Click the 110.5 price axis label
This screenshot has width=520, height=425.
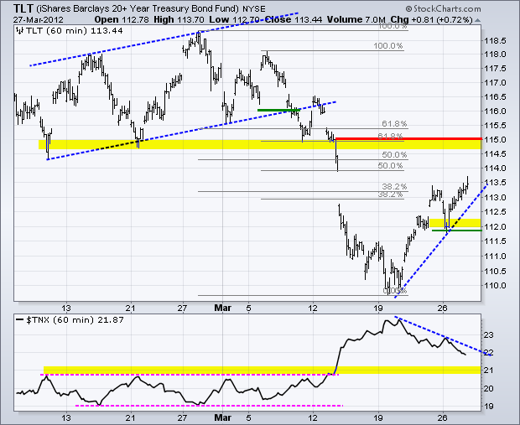495,271
